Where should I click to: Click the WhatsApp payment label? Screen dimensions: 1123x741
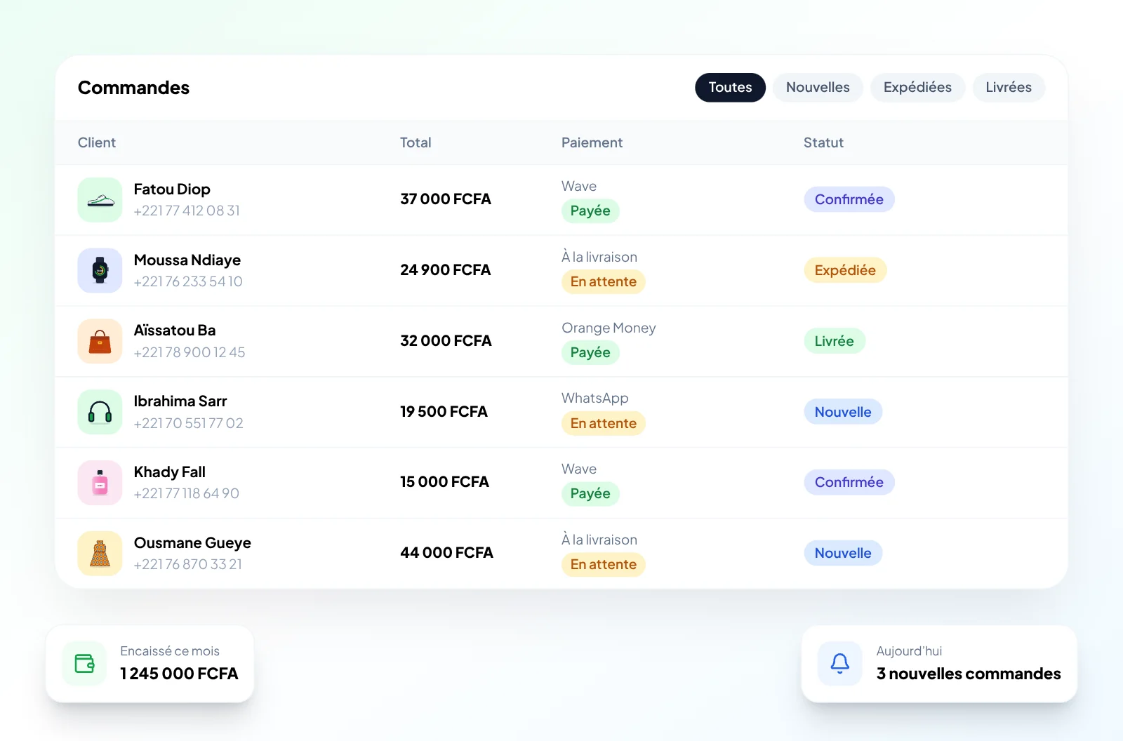(x=595, y=399)
